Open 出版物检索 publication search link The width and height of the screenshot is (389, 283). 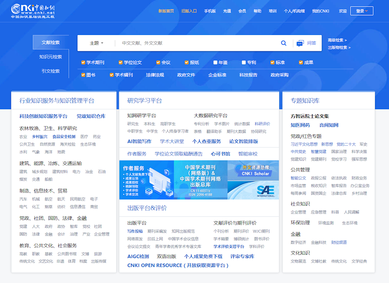point(339,47)
